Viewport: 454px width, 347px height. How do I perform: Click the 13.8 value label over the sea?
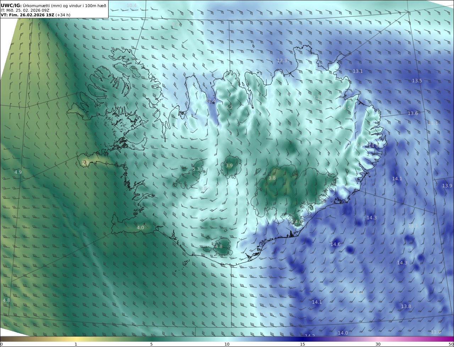pyautogui.click(x=406, y=307)
